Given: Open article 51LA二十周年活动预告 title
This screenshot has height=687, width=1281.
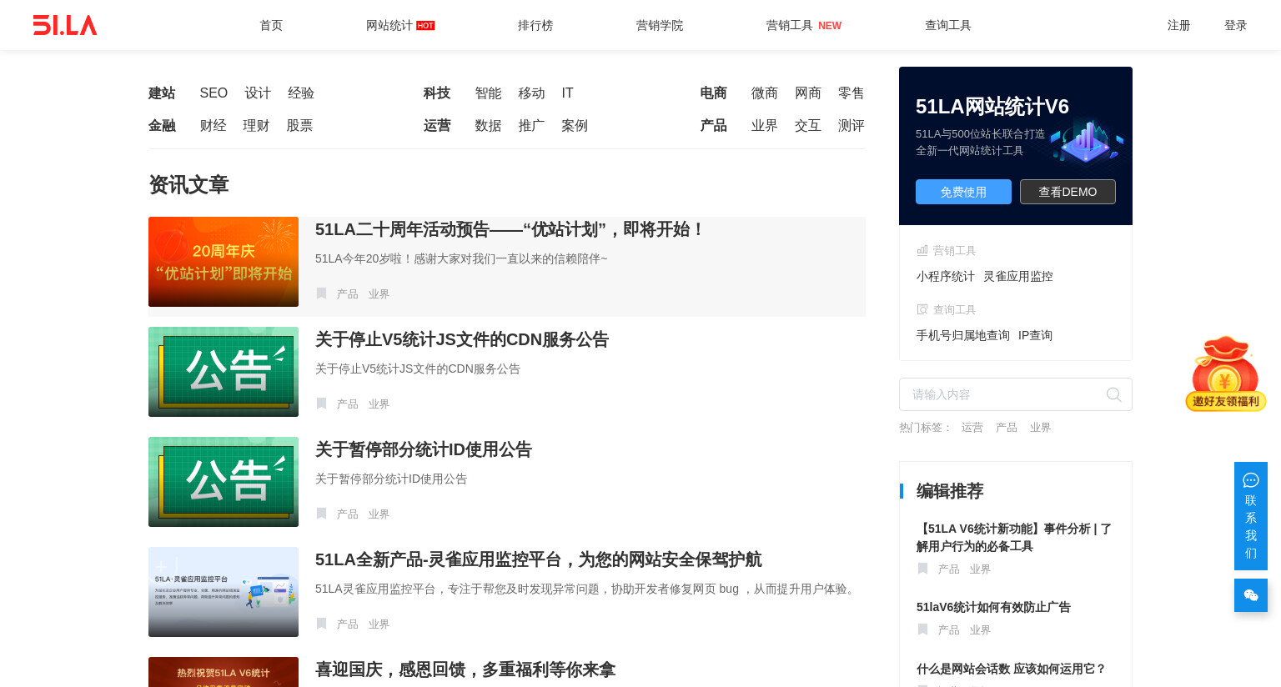Looking at the screenshot, I should 510,229.
